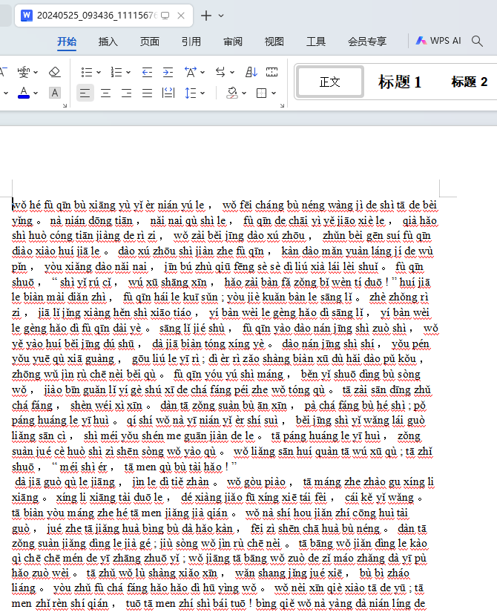Expand the bullet list dropdown arrow
This screenshot has width=497, height=612.
point(99,73)
